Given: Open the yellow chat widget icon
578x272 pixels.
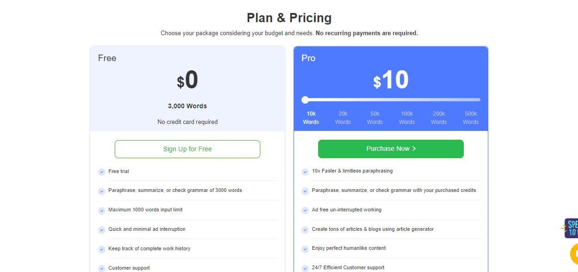Looking at the screenshot, I should 574,254.
